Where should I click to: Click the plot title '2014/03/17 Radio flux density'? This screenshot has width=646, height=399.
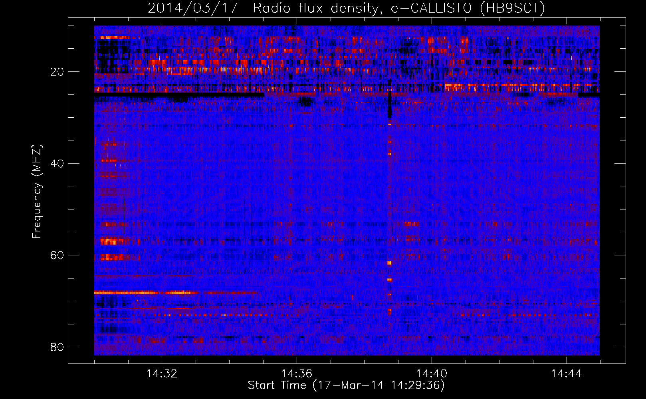346,8
